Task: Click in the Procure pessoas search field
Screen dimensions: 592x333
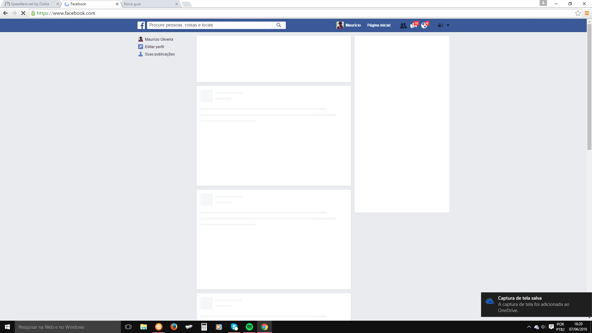Action: click(210, 25)
